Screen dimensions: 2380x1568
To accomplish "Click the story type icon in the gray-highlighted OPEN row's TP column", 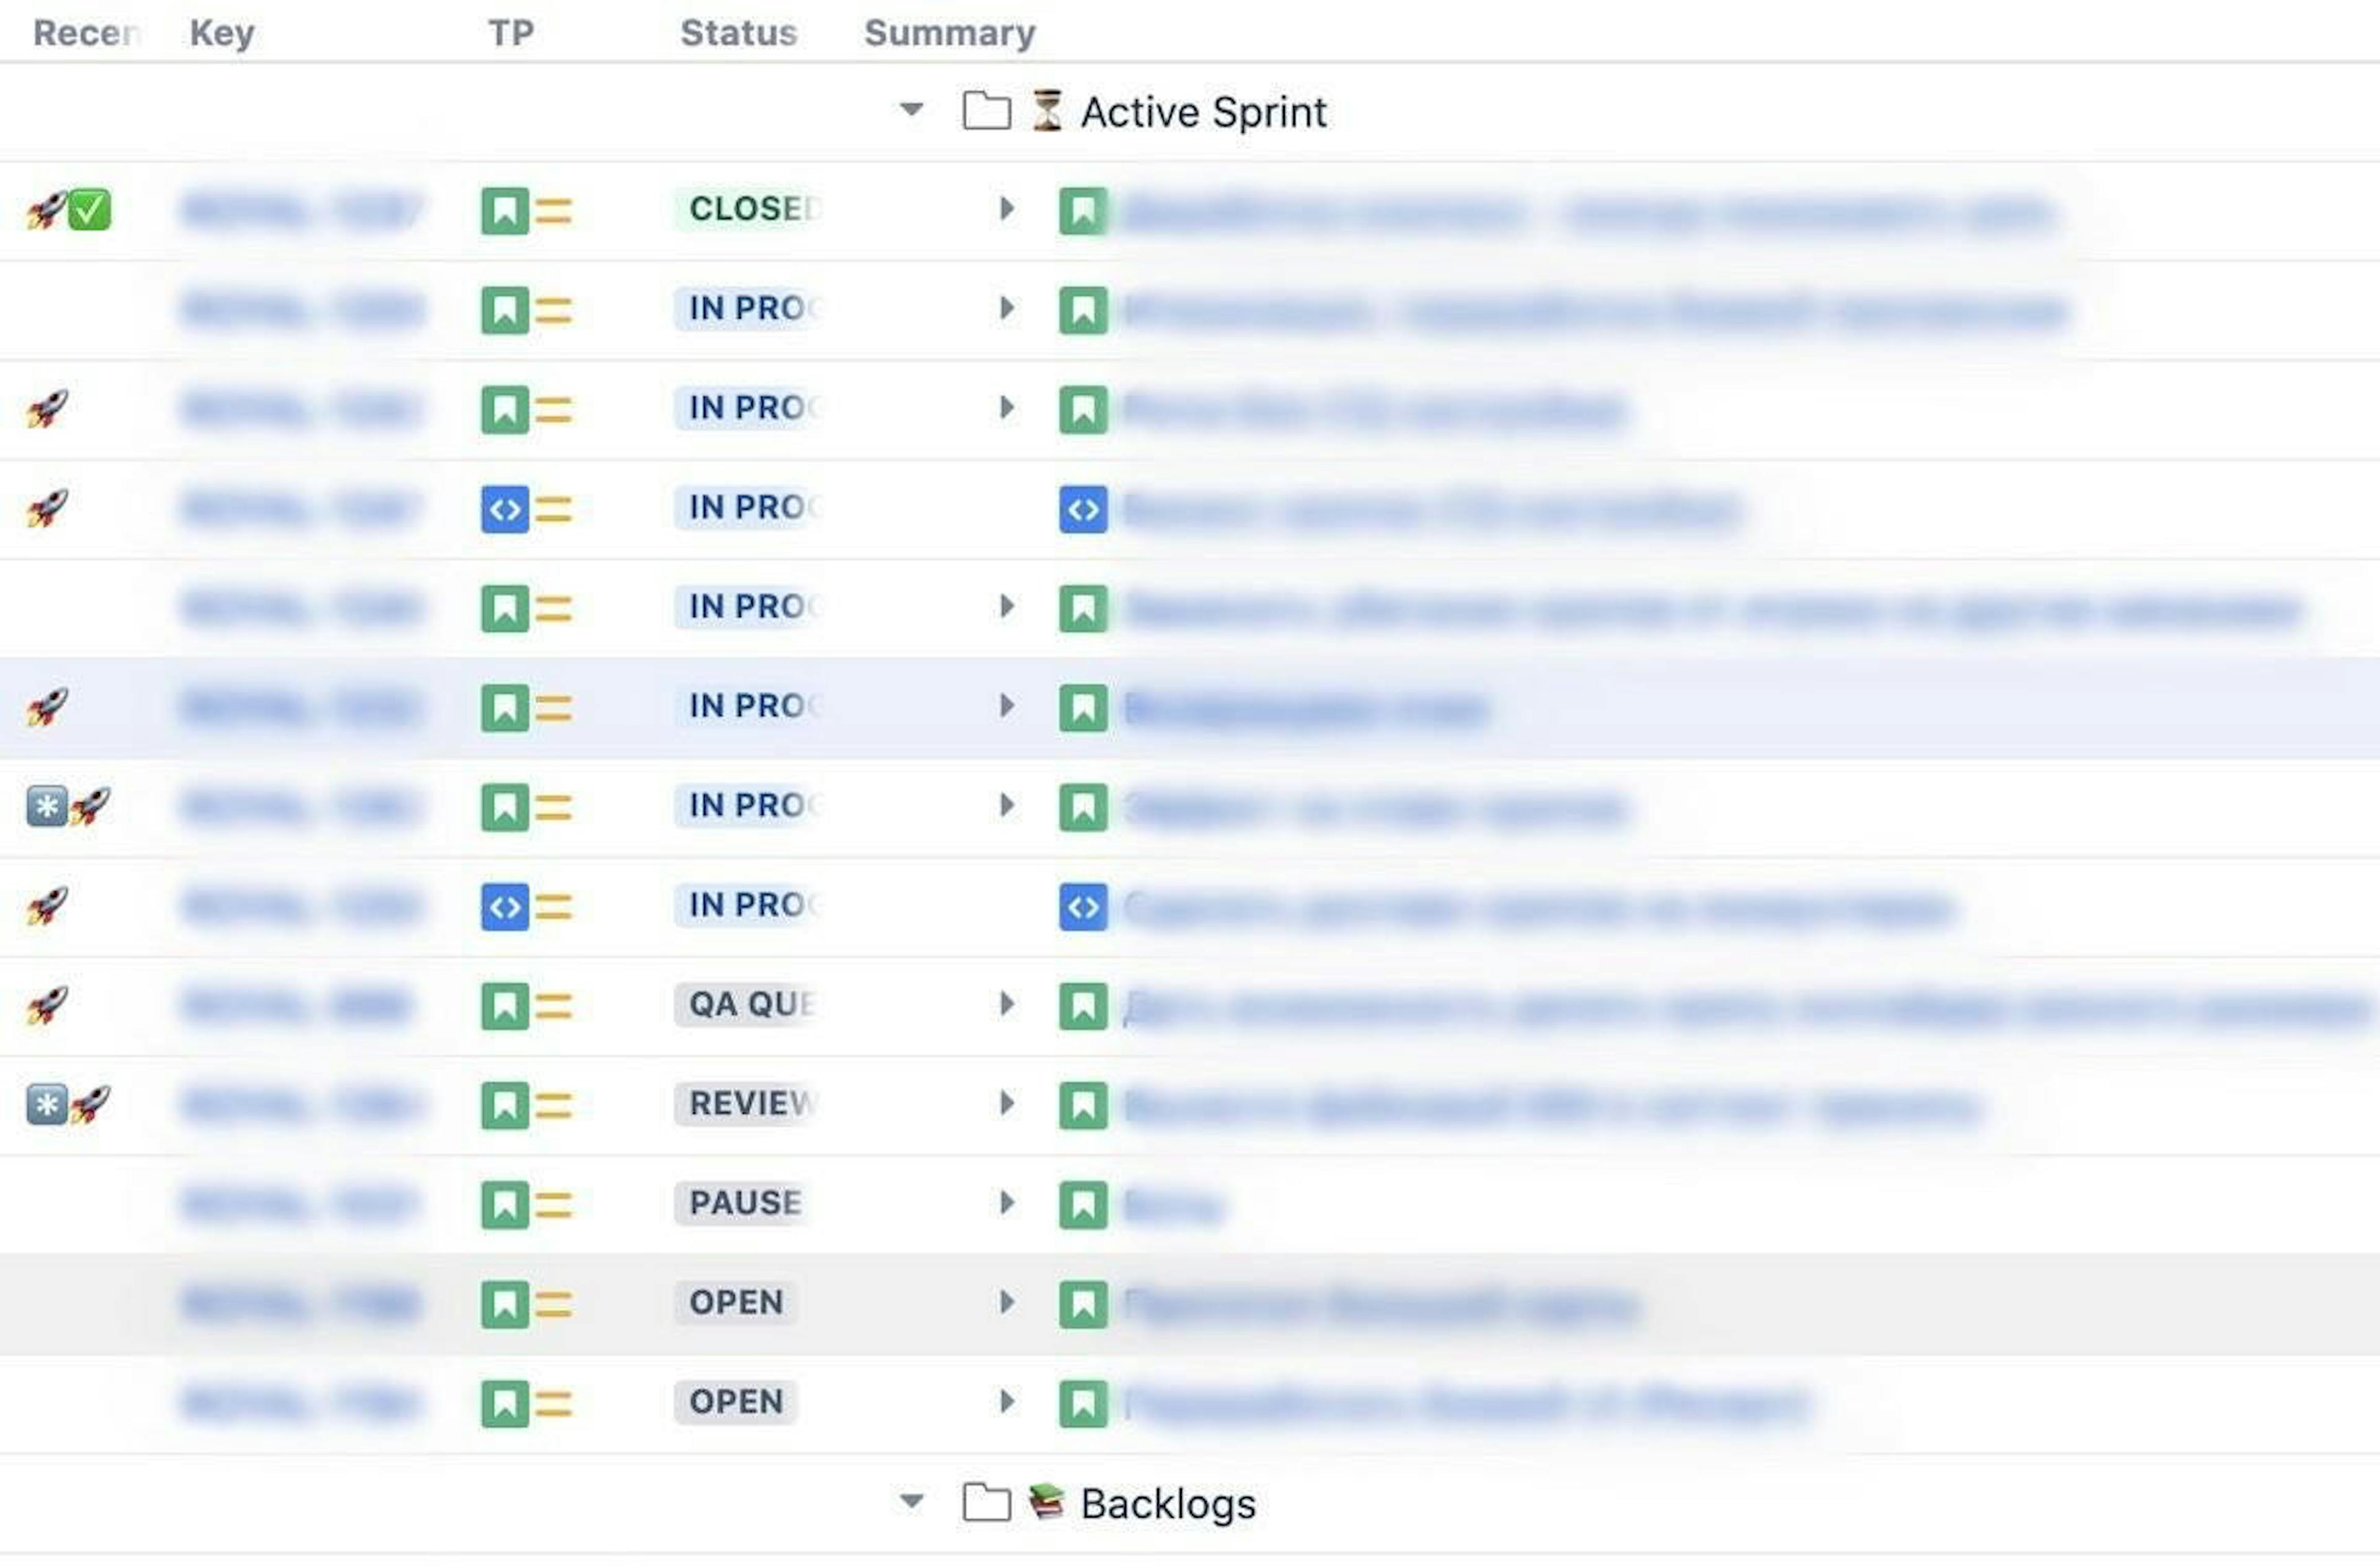I will click(x=505, y=1304).
